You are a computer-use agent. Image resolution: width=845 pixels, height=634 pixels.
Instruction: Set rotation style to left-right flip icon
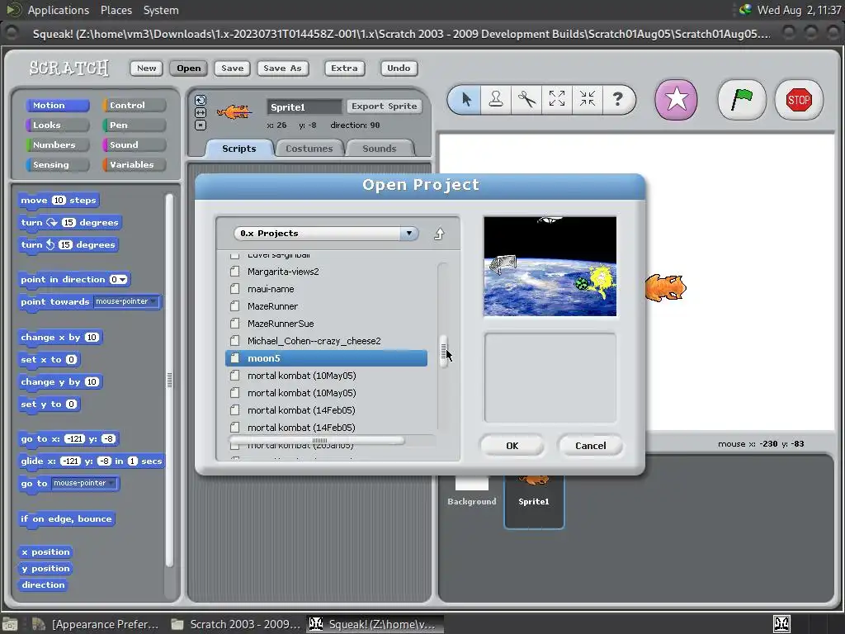[200, 112]
